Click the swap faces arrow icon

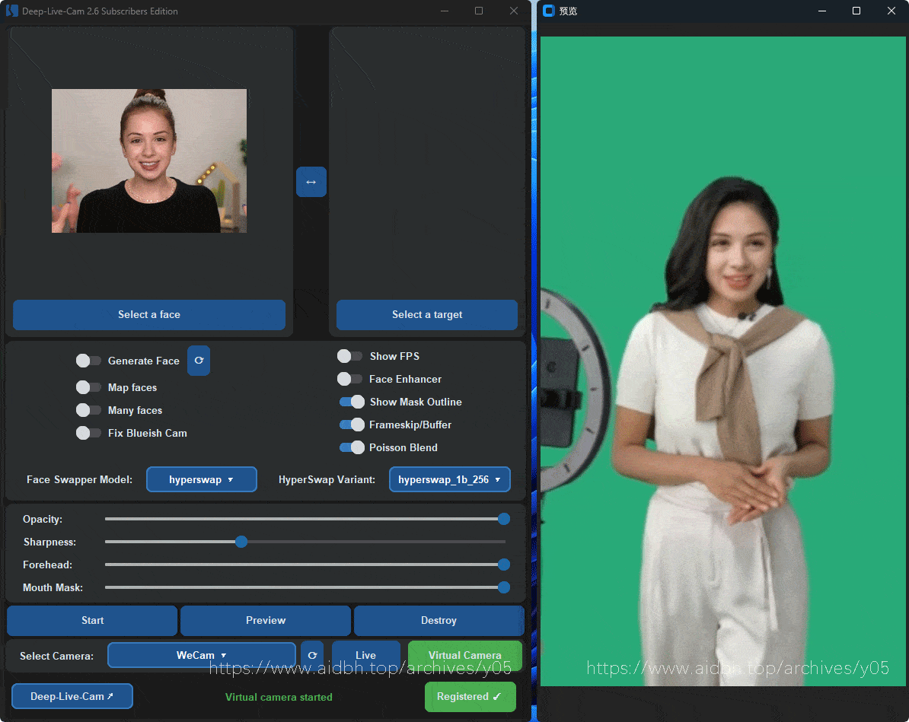pos(311,182)
